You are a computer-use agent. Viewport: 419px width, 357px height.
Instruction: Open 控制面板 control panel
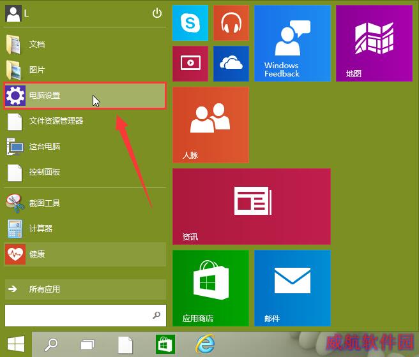click(x=85, y=172)
